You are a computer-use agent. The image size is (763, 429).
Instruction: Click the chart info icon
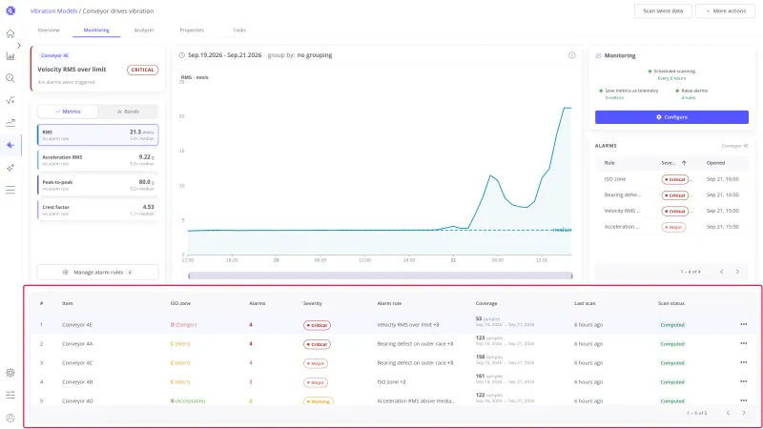coord(571,55)
